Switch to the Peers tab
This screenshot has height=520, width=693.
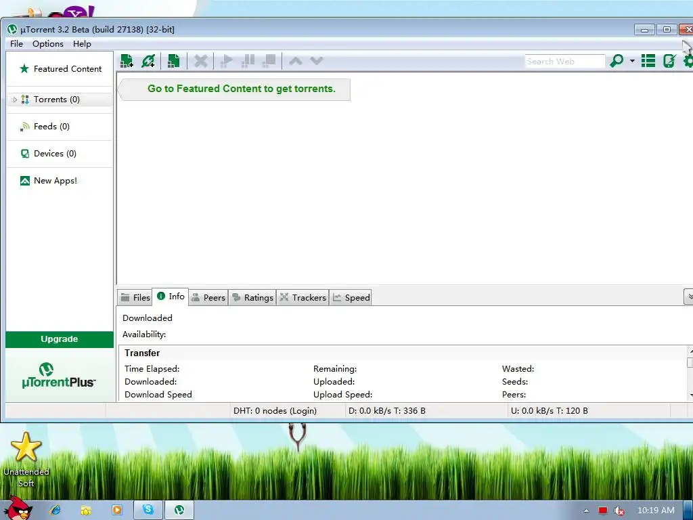point(208,298)
